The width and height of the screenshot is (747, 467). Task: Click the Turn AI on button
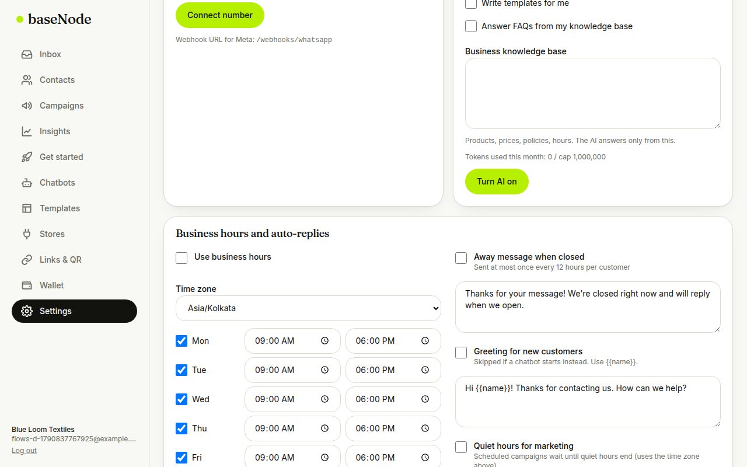[497, 182]
